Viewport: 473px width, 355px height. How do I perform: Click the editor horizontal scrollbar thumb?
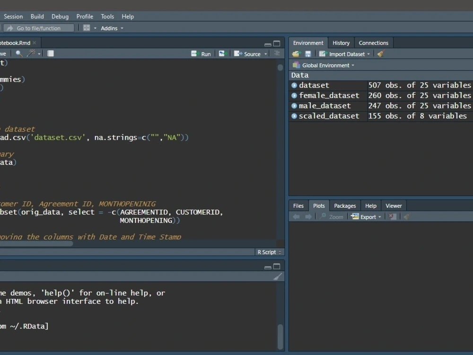36,244
